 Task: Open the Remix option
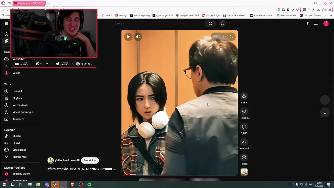pyautogui.click(x=244, y=157)
